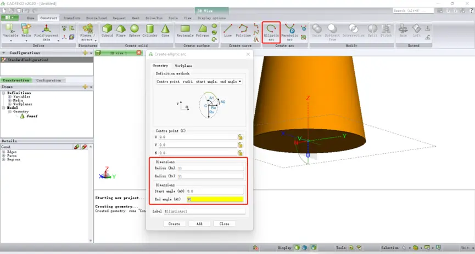Expand Edges in Details panel

coord(4,152)
